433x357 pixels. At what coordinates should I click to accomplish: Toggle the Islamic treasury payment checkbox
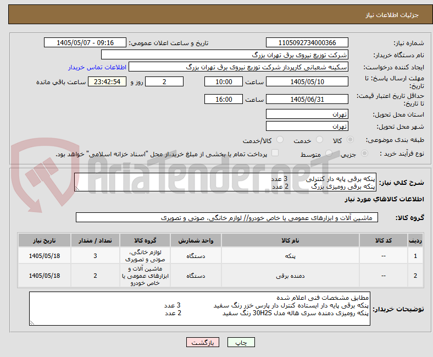pos(275,153)
